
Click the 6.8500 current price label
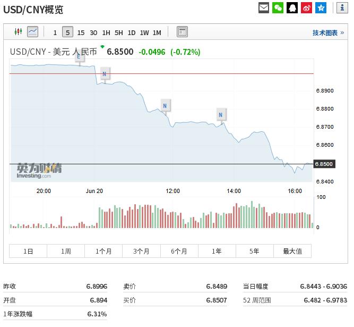[324, 164]
